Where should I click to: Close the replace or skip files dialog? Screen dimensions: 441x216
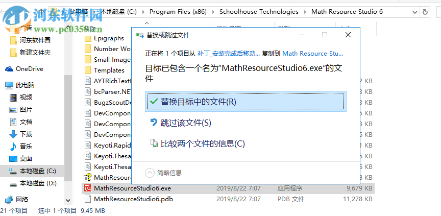pyautogui.click(x=348, y=35)
